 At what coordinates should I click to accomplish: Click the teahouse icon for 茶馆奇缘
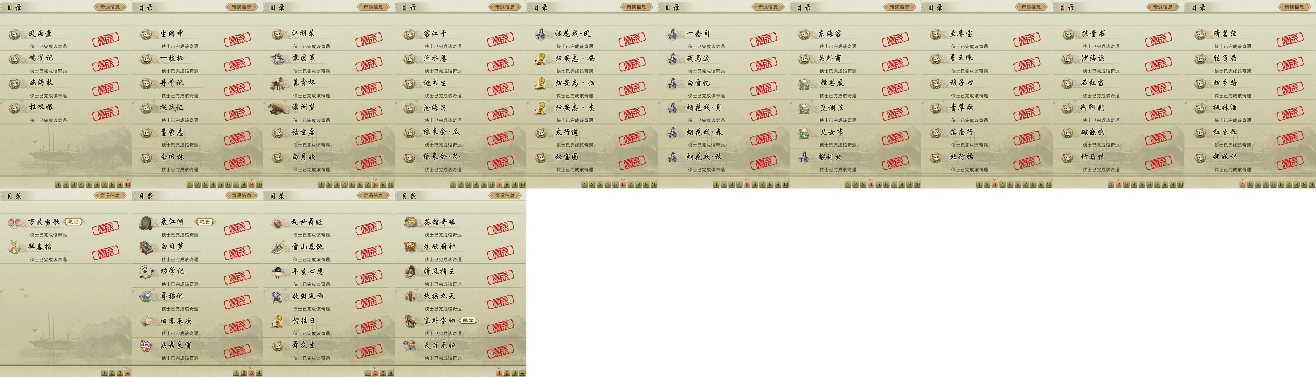tap(410, 222)
